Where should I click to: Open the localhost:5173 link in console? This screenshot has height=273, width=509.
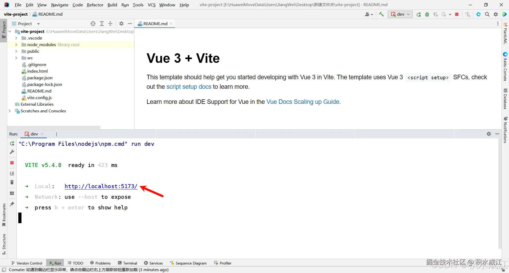101,186
